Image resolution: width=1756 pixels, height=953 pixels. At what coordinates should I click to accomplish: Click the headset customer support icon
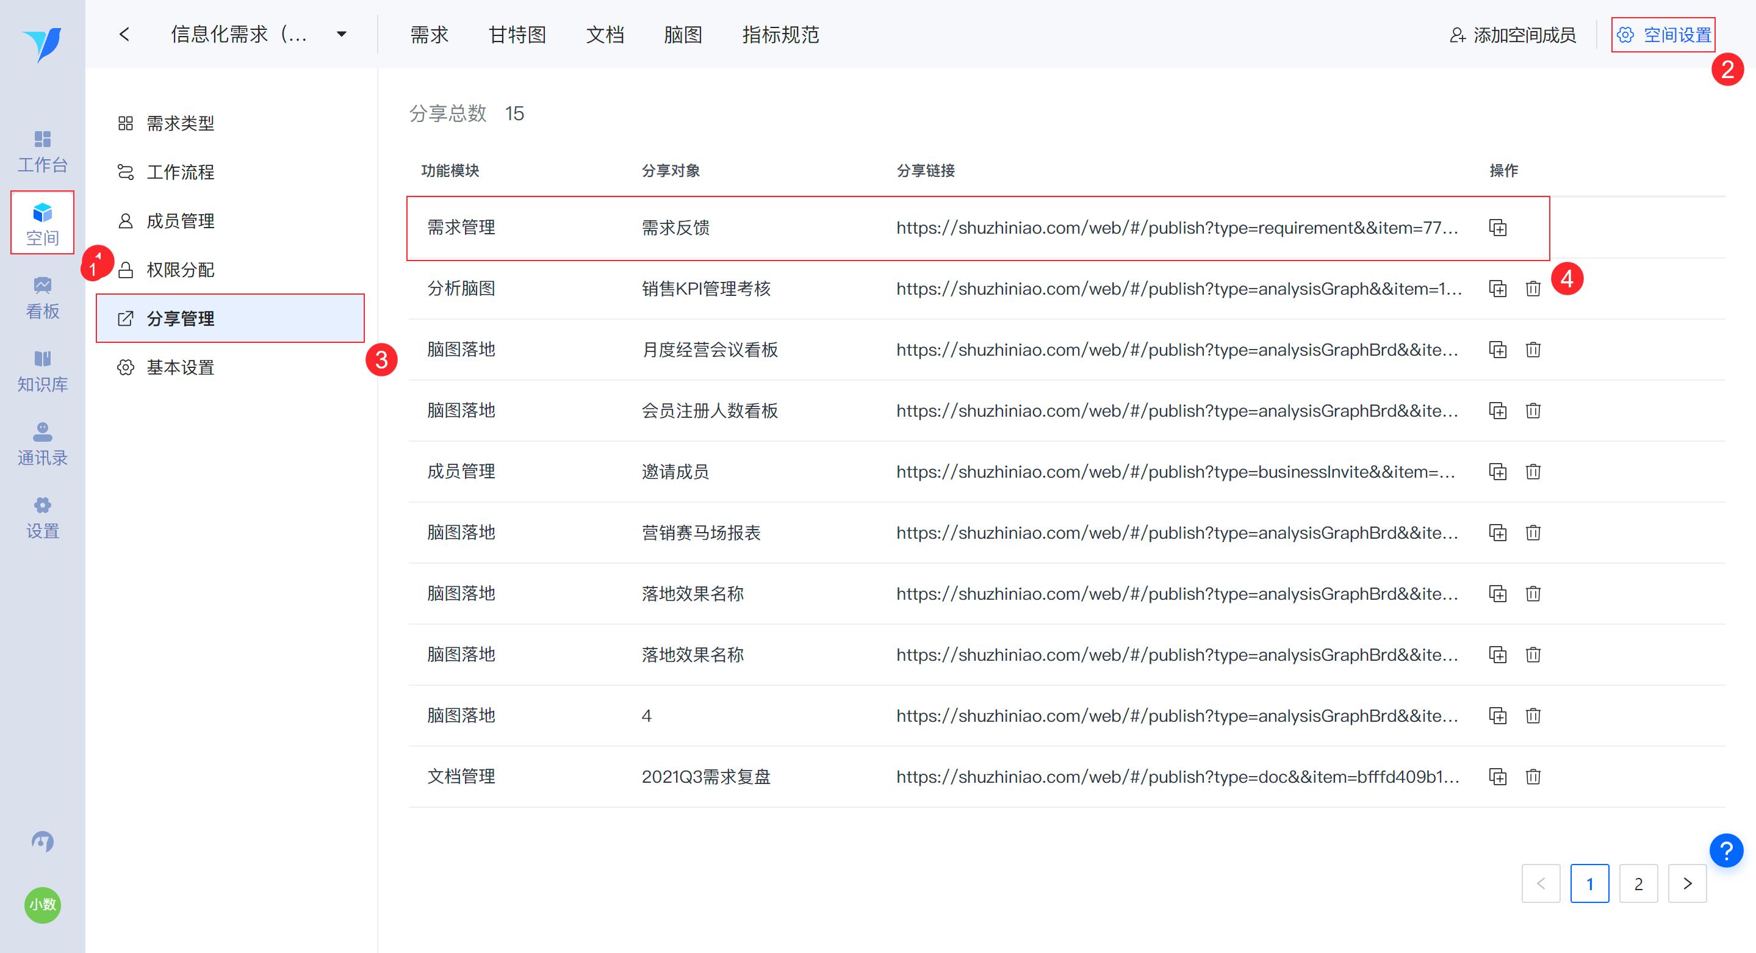(x=42, y=841)
